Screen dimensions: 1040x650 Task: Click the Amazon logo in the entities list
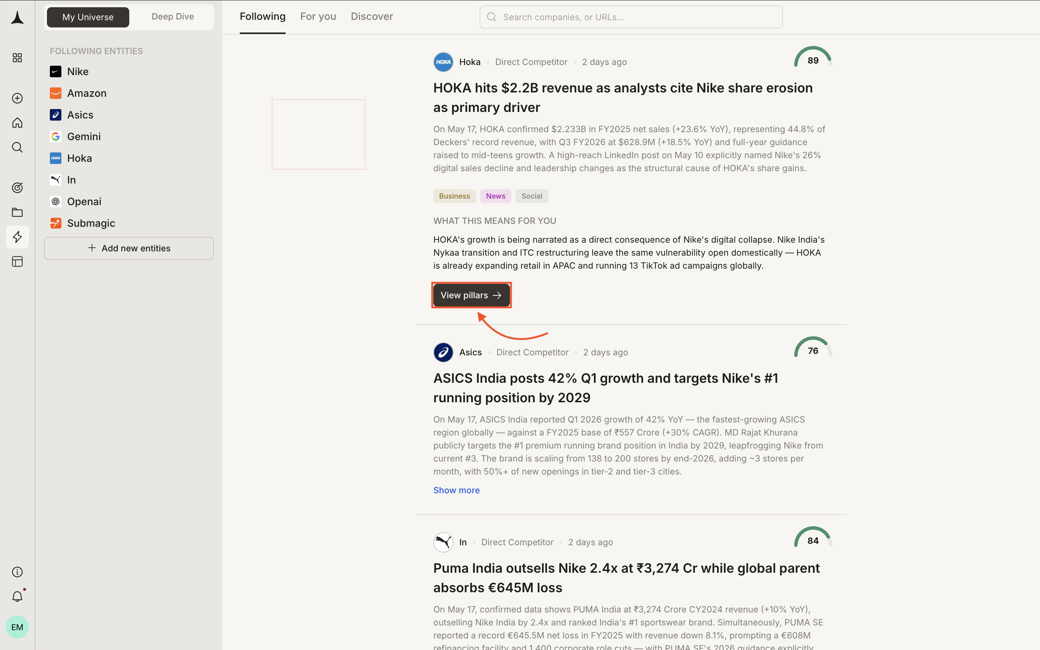56,93
